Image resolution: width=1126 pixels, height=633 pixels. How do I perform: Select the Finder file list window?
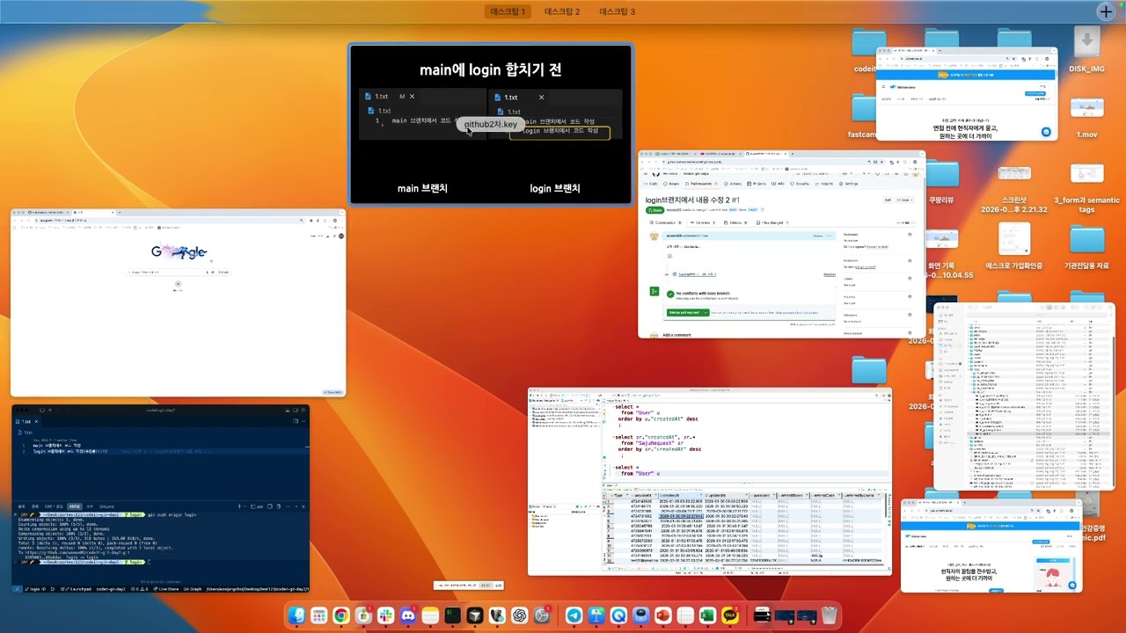[x=1024, y=397]
